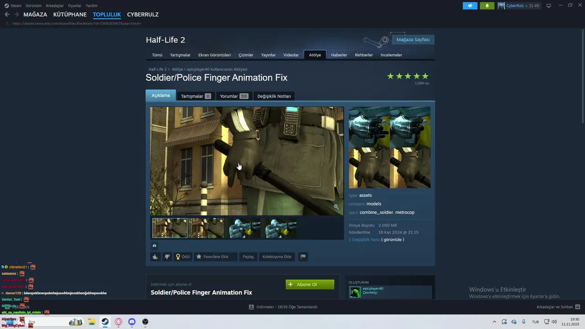Click the small award badge below thumbnails
Screen dimensions: 585x329
[154, 246]
